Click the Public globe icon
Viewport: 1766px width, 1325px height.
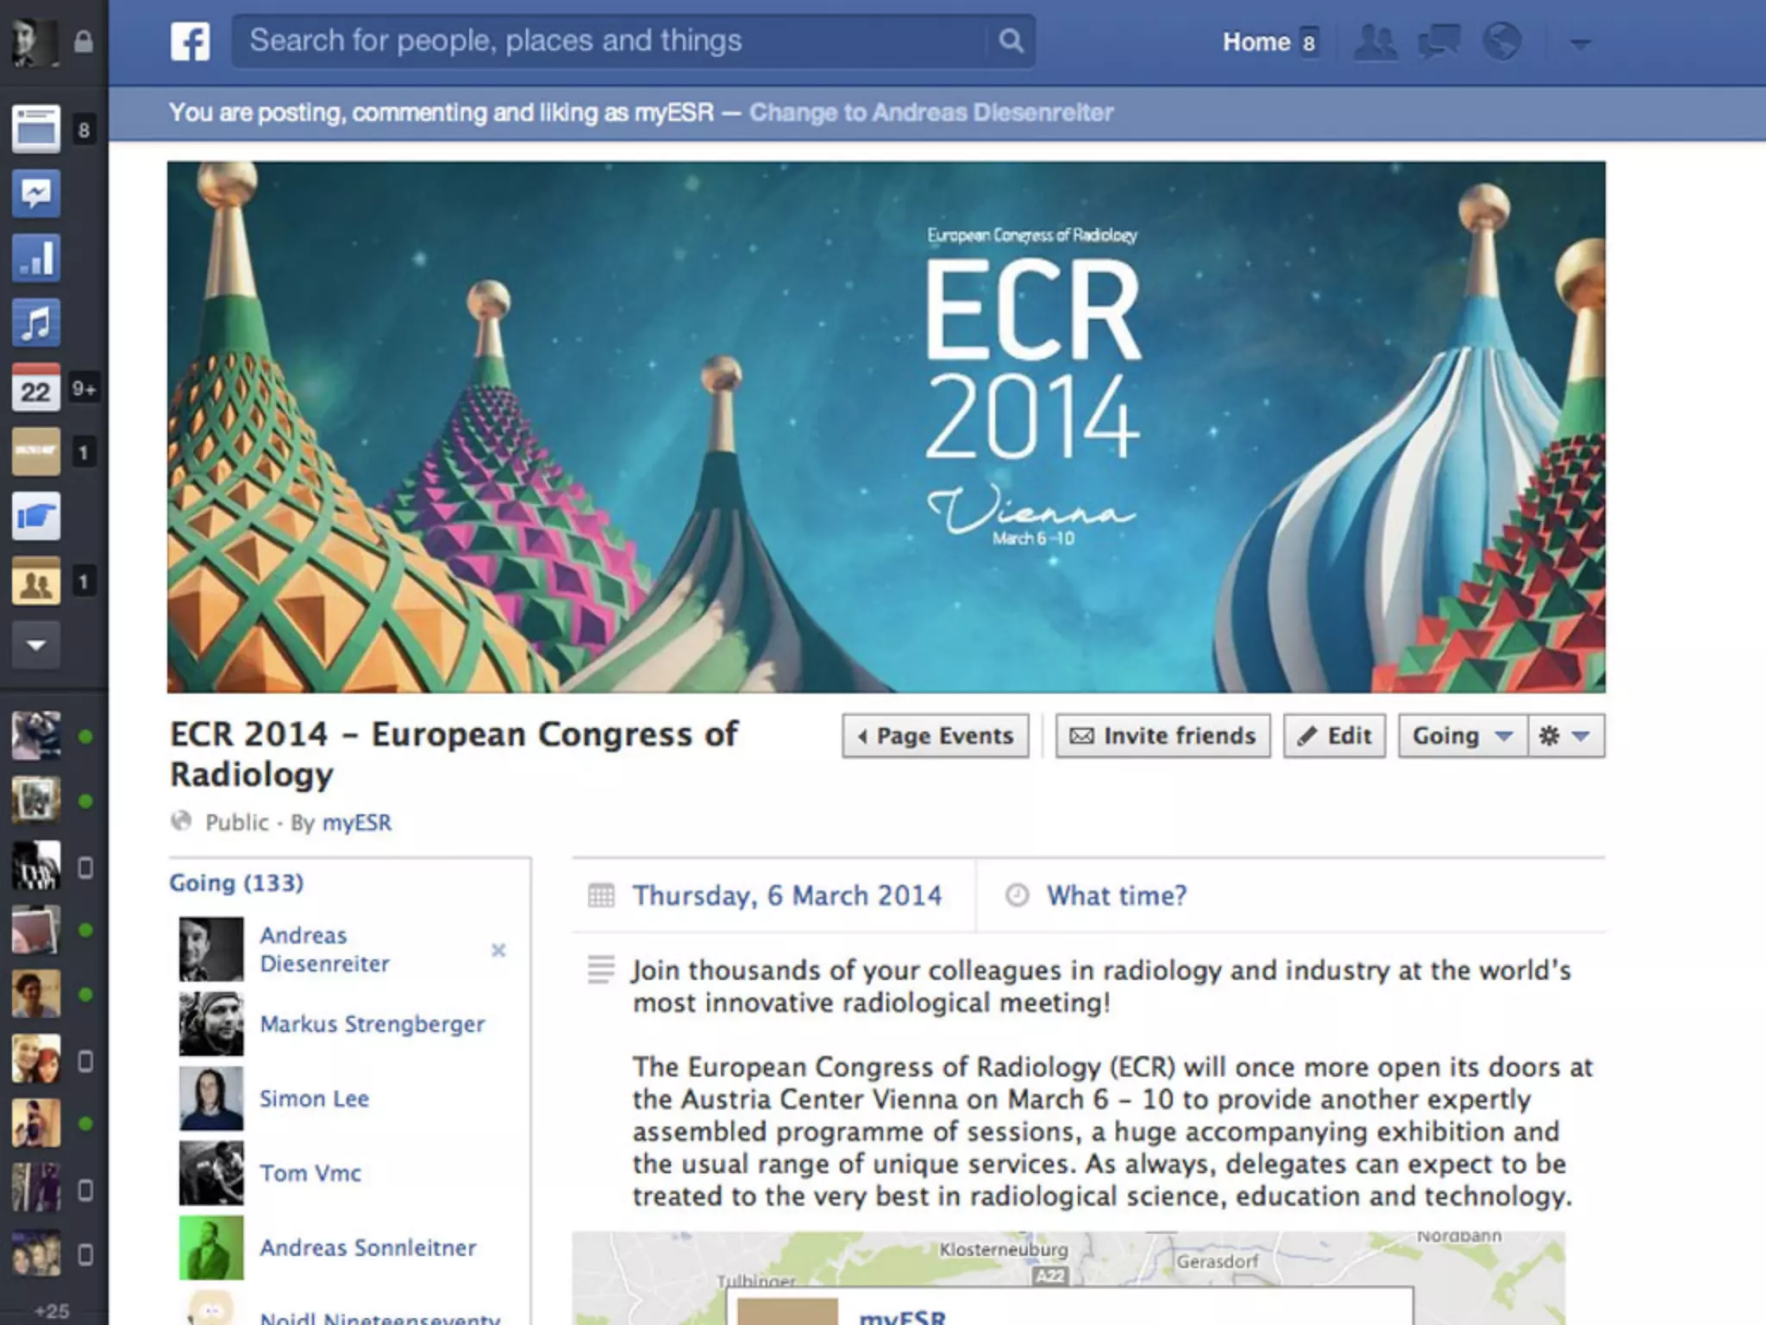point(181,821)
